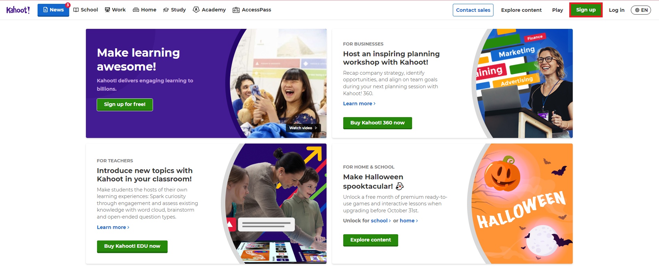
Task: Play the Watch video control
Action: 303,128
